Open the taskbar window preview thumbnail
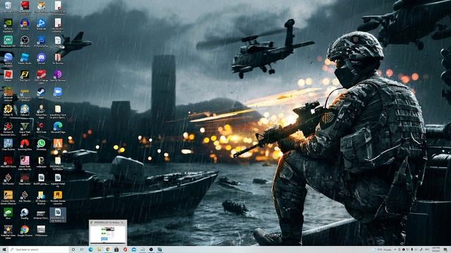 pos(108,233)
